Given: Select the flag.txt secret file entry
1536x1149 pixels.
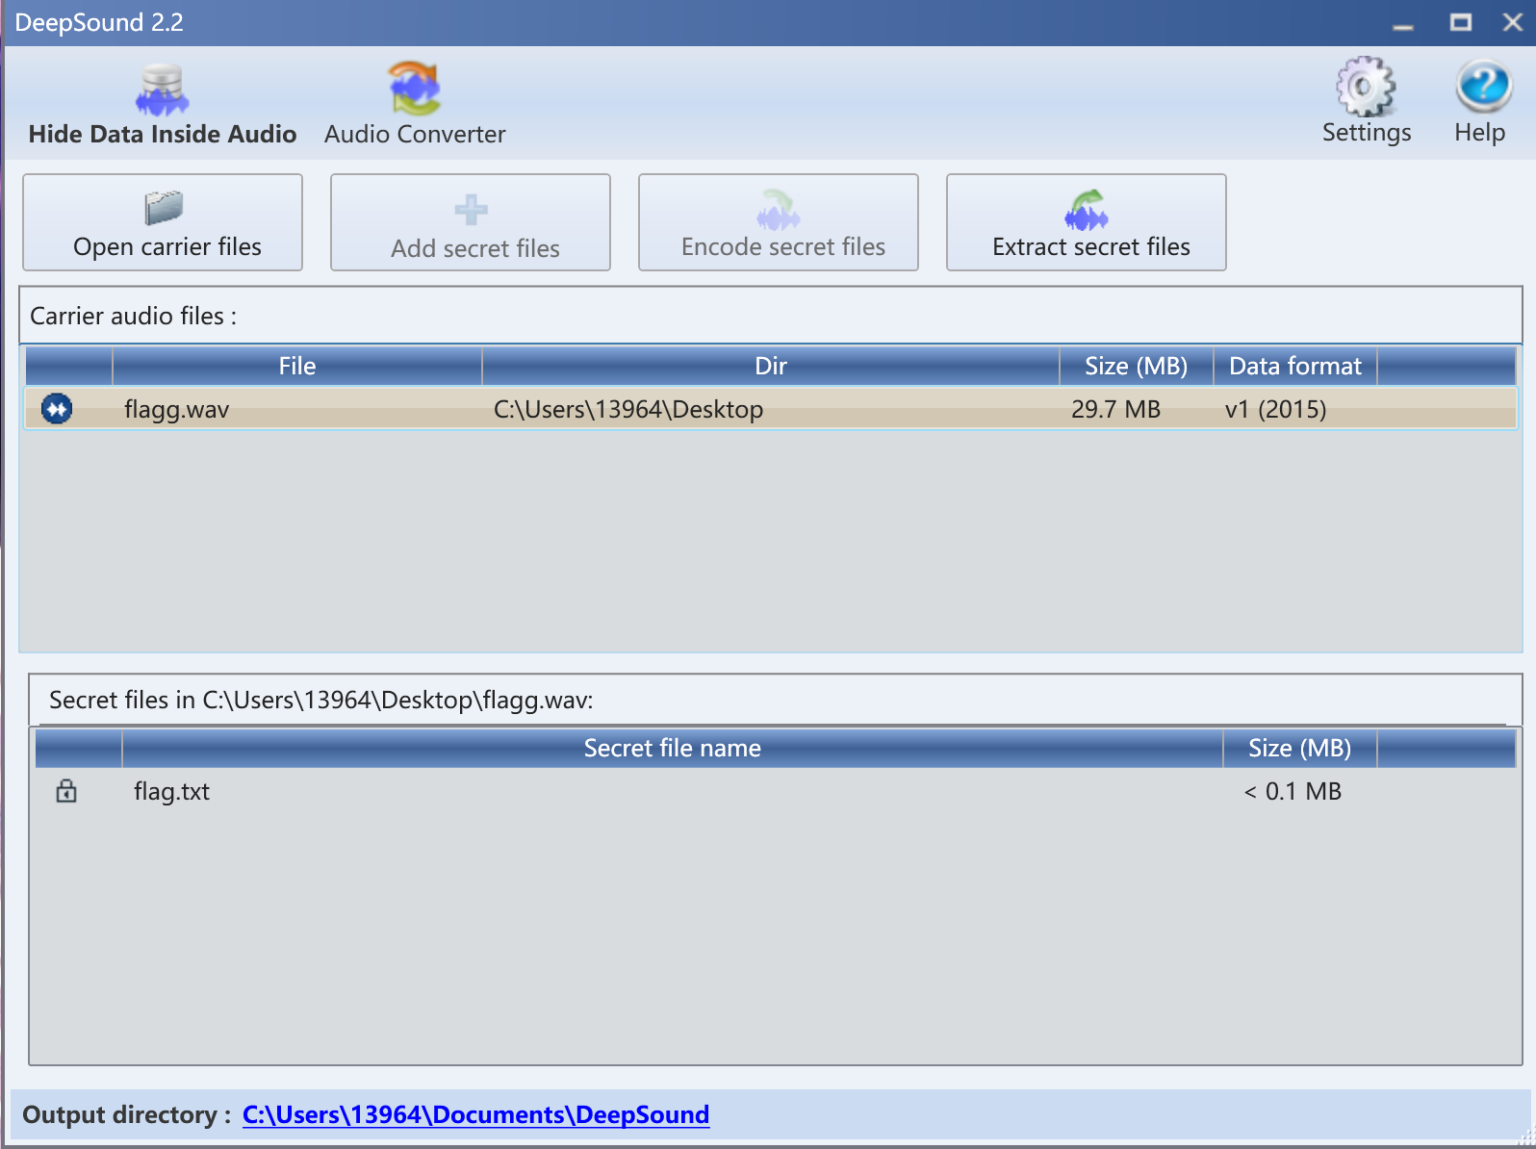Looking at the screenshot, I should (x=171, y=792).
